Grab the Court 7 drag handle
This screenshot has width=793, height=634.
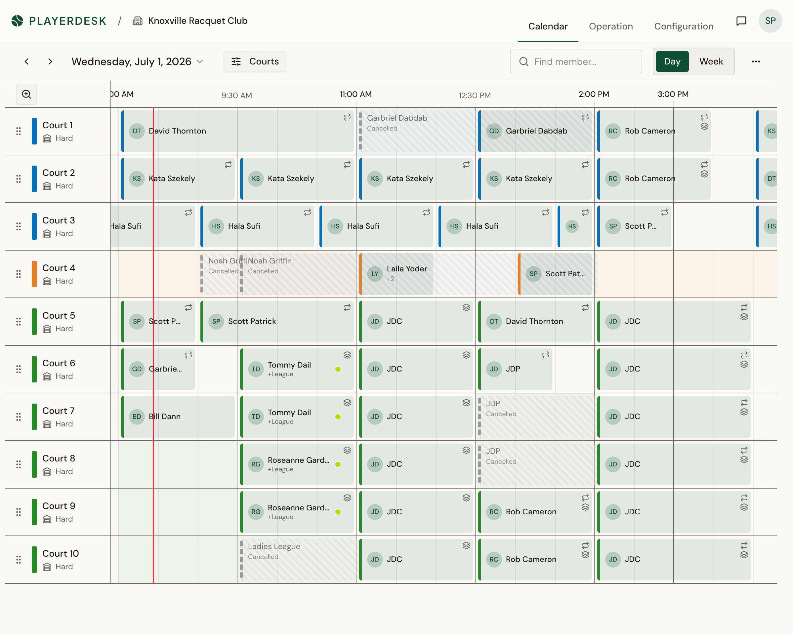[19, 416]
